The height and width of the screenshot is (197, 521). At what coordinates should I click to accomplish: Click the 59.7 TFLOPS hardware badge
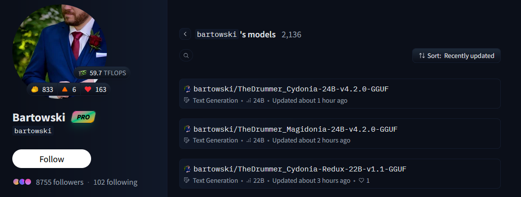[102, 73]
